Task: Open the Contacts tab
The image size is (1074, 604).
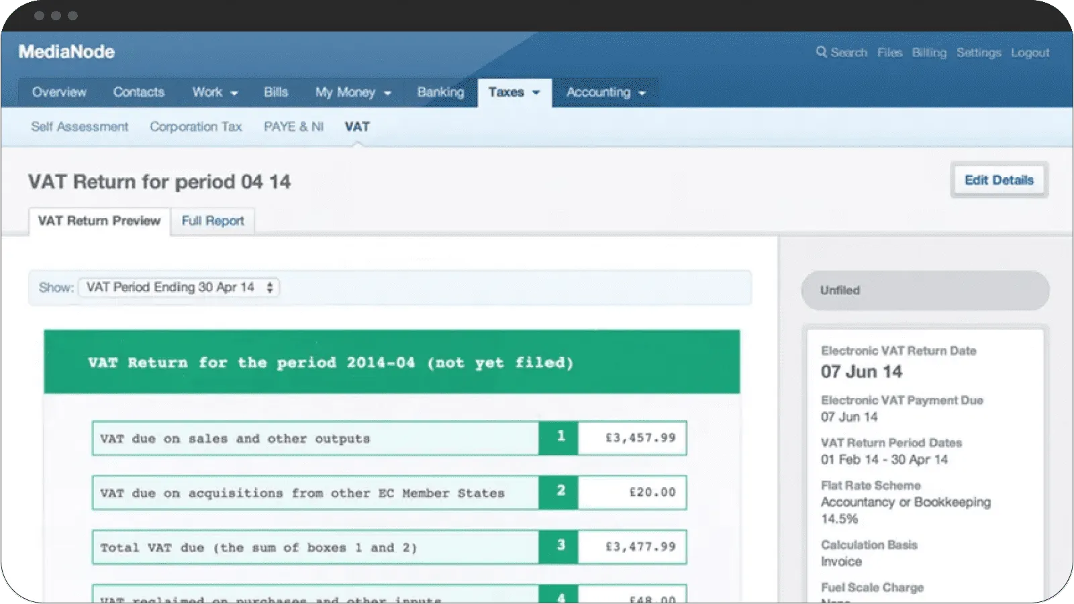Action: coord(138,92)
